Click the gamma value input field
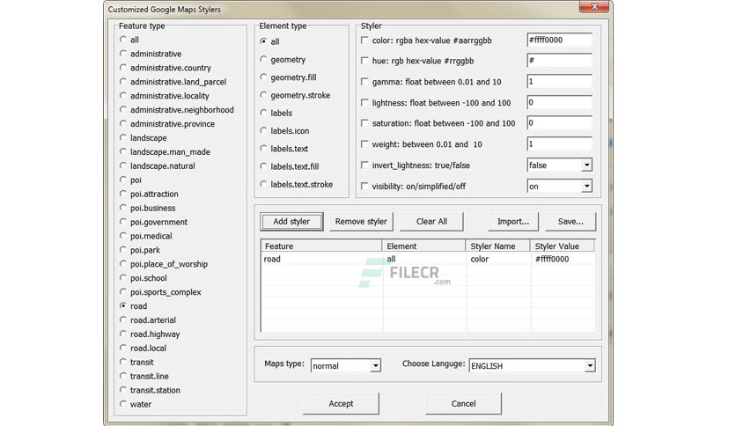Image resolution: width=736 pixels, height=426 pixels. click(559, 81)
